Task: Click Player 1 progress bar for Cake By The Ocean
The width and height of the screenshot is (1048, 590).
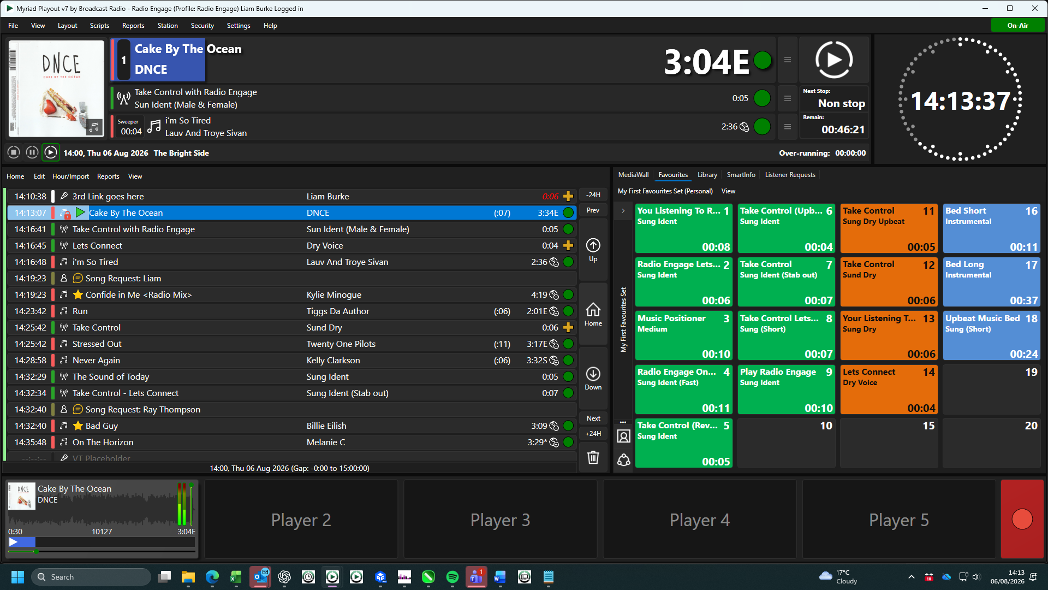Action: click(x=102, y=542)
